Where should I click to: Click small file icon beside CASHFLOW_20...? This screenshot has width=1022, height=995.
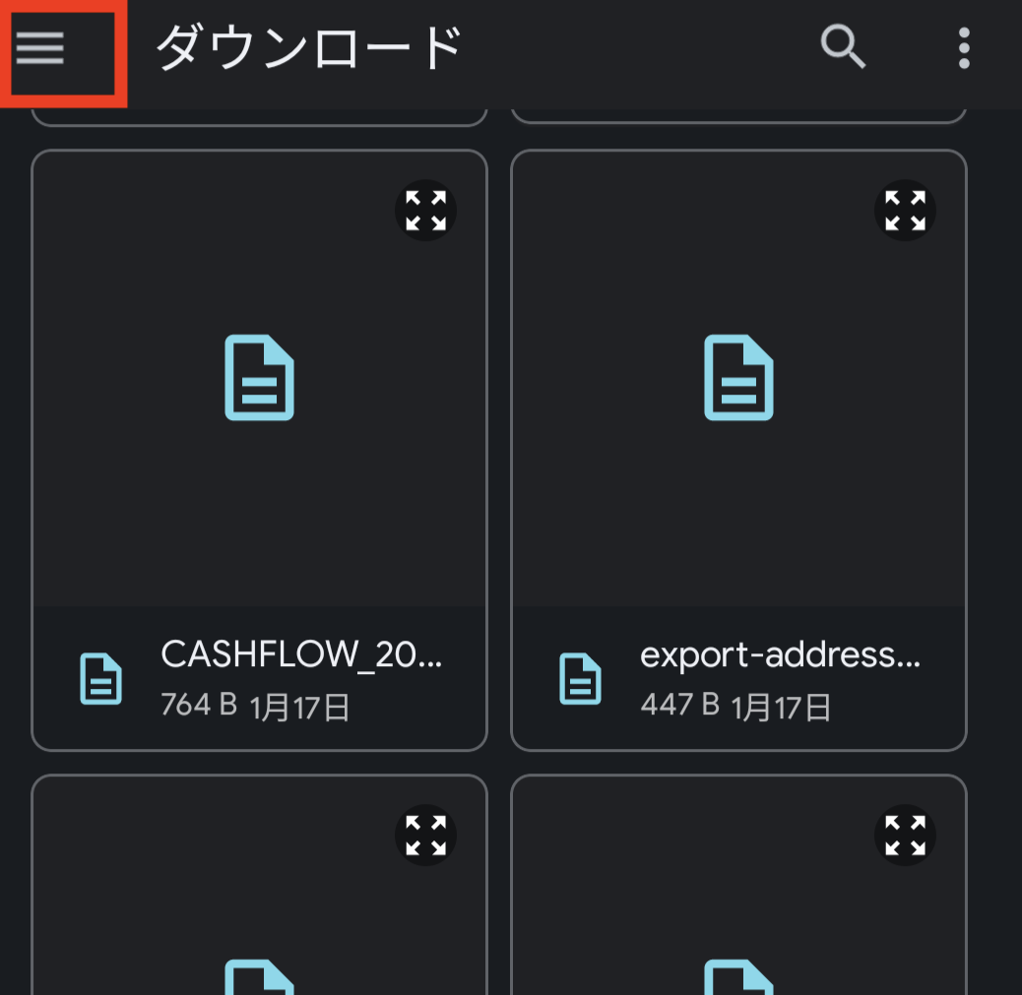[100, 678]
